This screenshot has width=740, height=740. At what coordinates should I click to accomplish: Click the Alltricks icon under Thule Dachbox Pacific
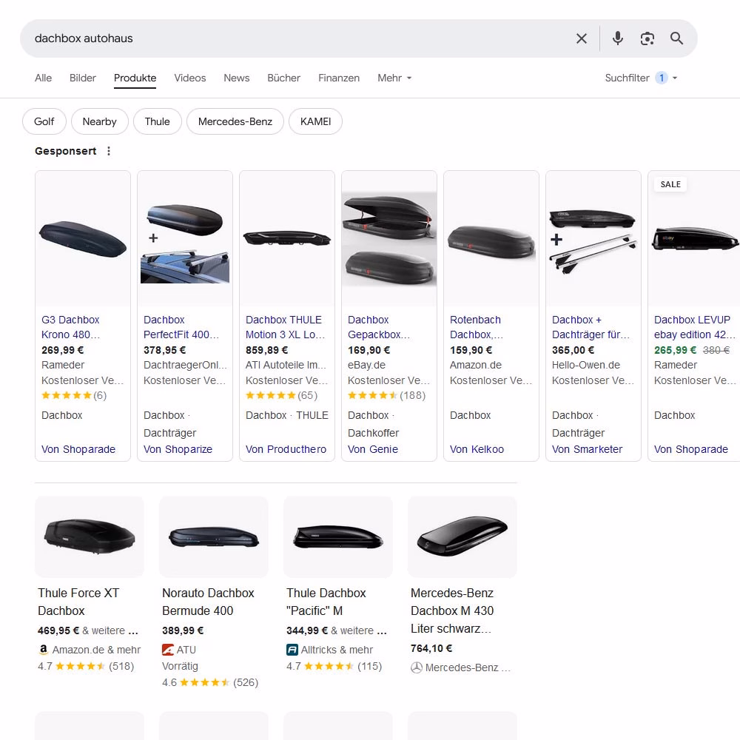click(x=291, y=650)
